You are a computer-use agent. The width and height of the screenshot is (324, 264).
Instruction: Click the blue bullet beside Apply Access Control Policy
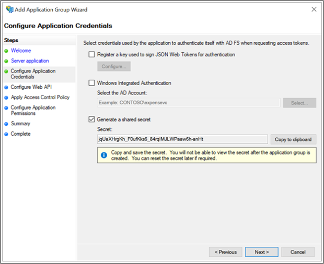coord(6,98)
